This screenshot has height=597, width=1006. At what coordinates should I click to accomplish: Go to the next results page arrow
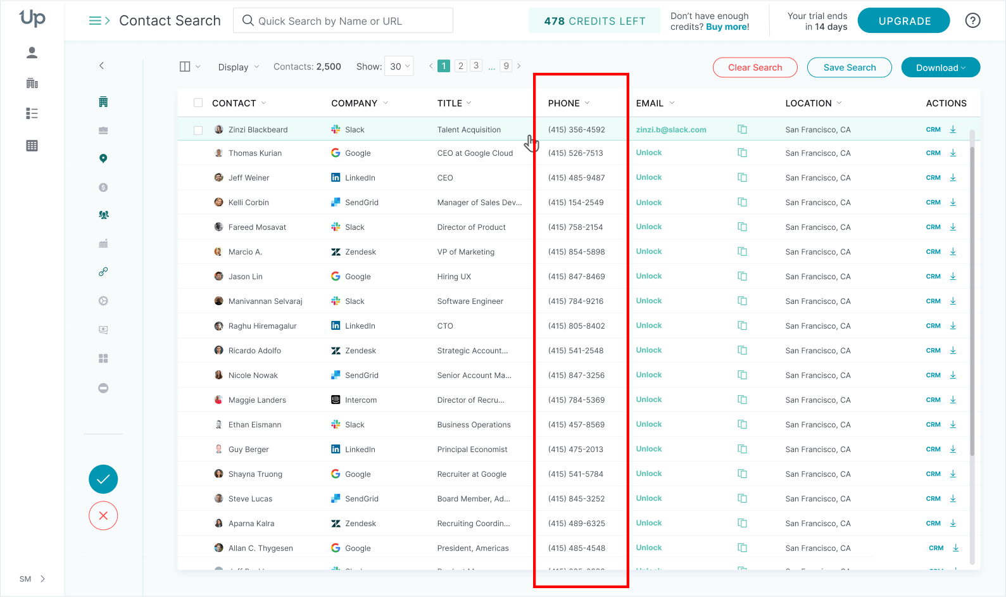click(519, 66)
